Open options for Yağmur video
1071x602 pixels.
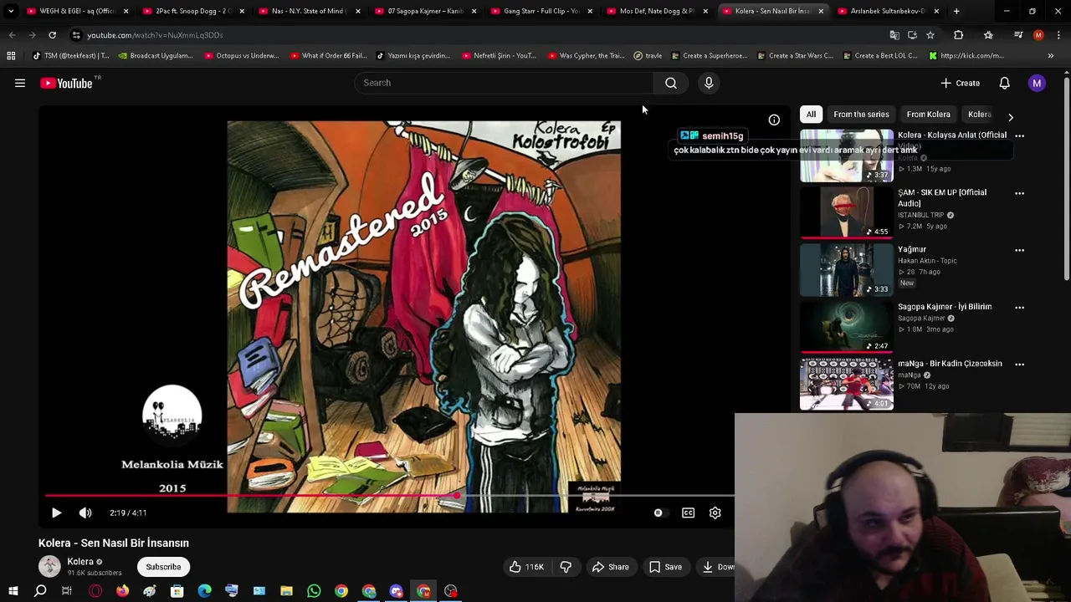point(1019,250)
